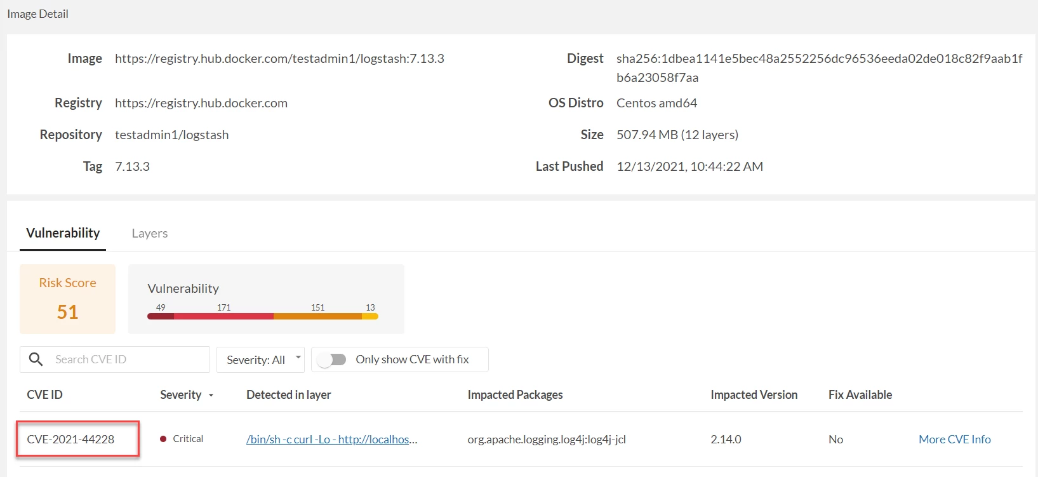1038x477 pixels.
Task: Click the 151 vulnerability count
Action: click(317, 307)
